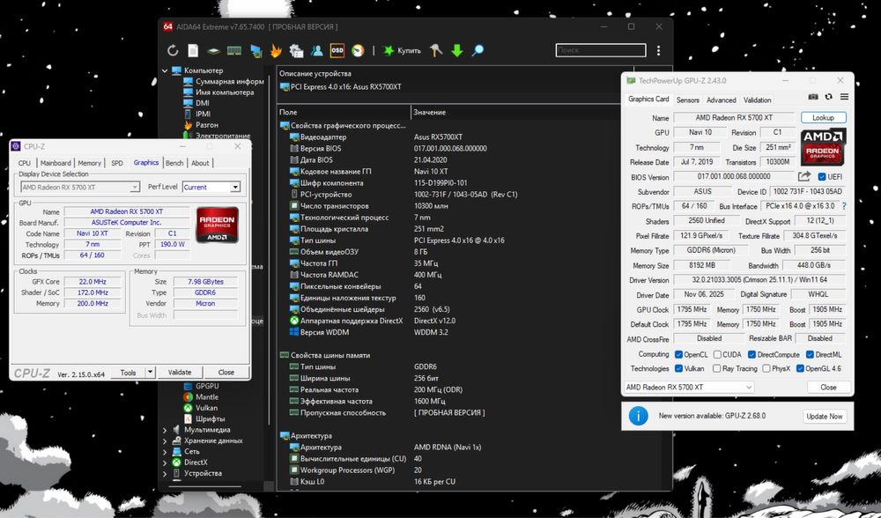Open the GPU-Z hamburger menu

click(844, 96)
